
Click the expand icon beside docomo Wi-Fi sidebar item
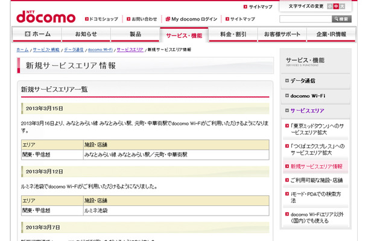(x=287, y=96)
